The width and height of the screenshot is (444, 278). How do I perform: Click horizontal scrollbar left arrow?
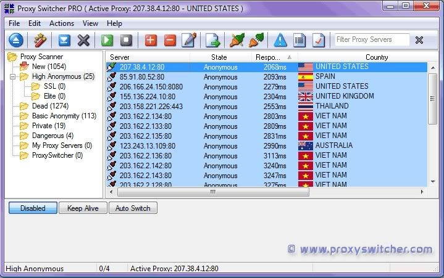tap(111, 192)
